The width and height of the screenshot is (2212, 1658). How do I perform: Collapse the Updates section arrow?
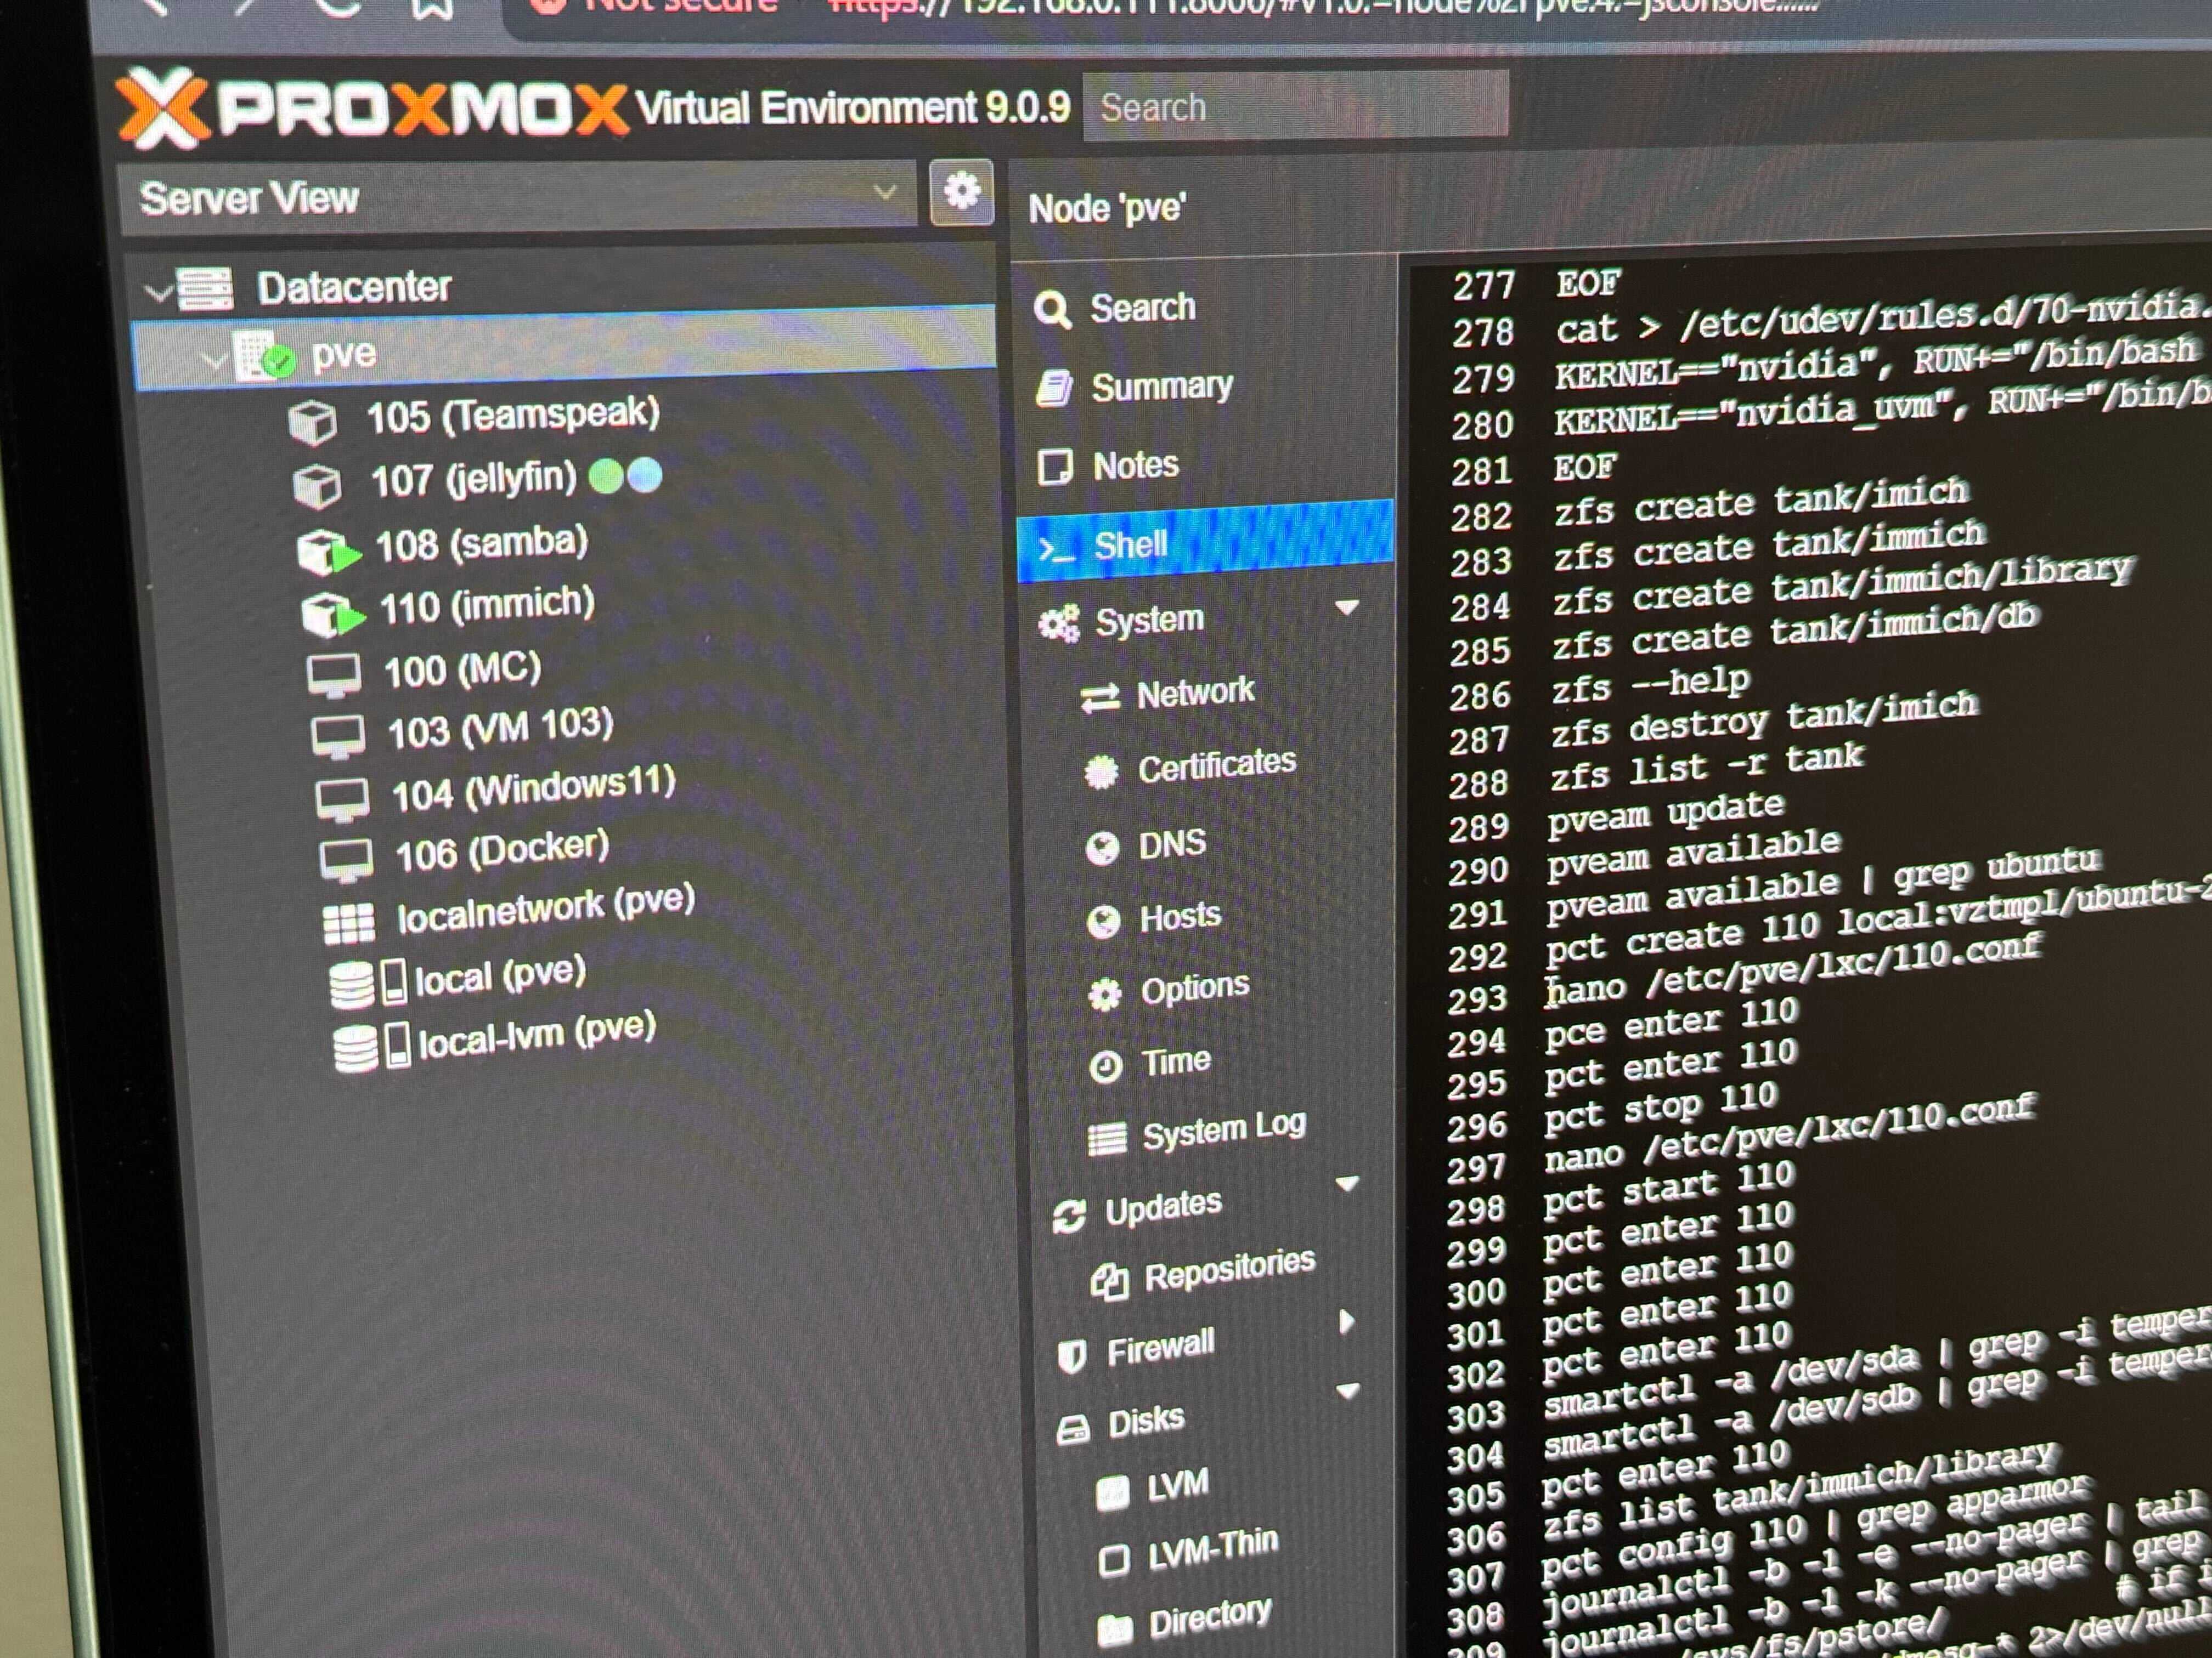click(1347, 1183)
